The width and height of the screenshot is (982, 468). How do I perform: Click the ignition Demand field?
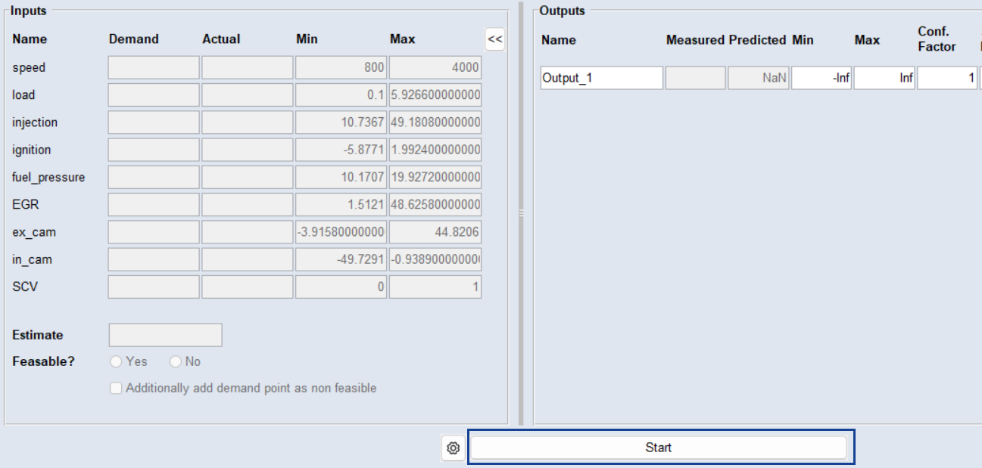(x=154, y=150)
